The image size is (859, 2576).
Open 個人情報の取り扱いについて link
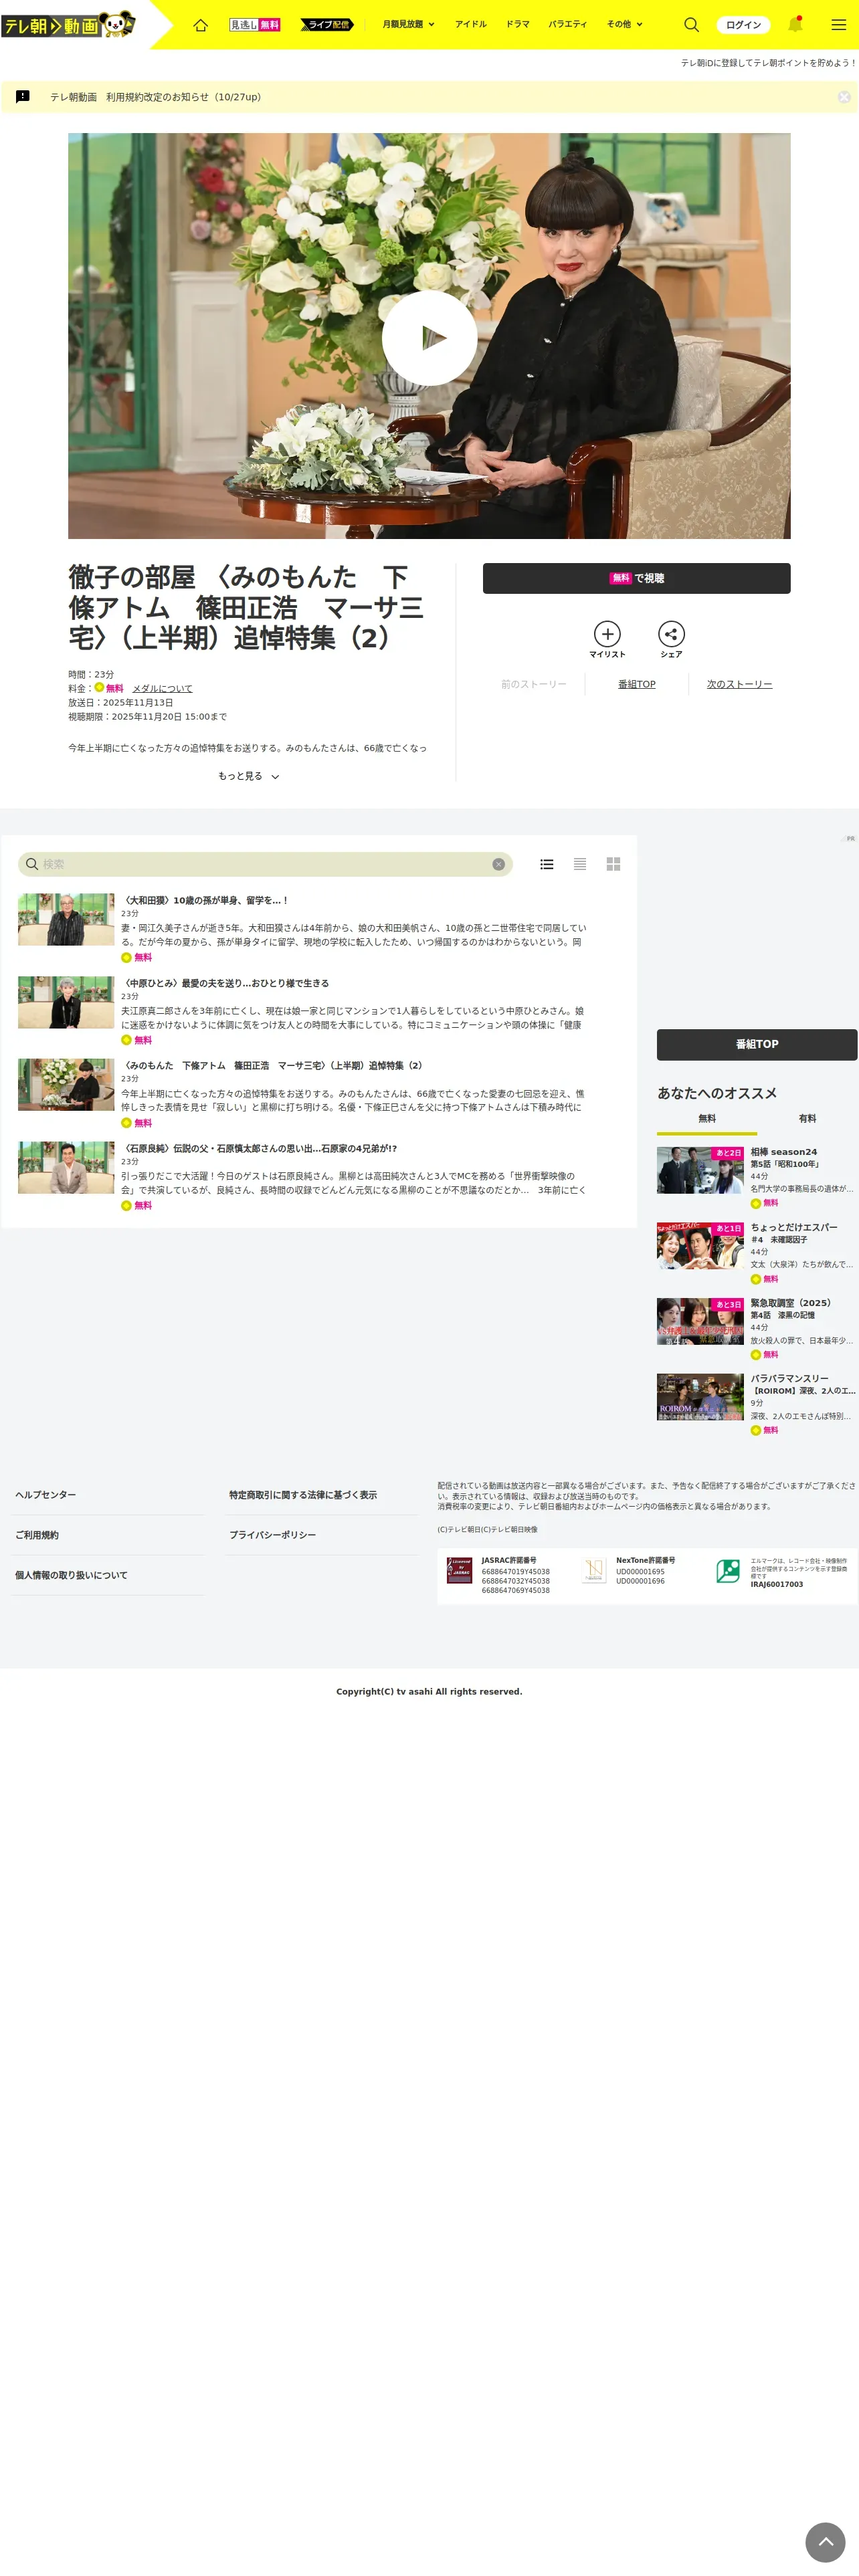click(71, 1575)
